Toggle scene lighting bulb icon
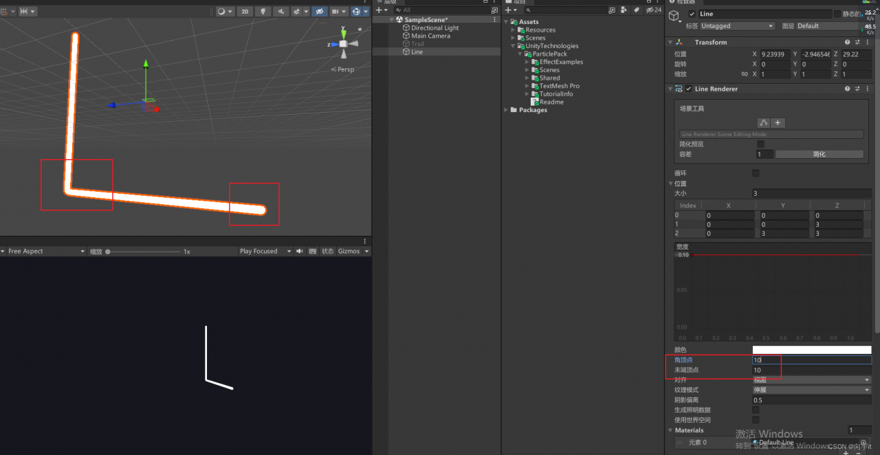Viewport: 880px width, 455px height. coord(263,12)
